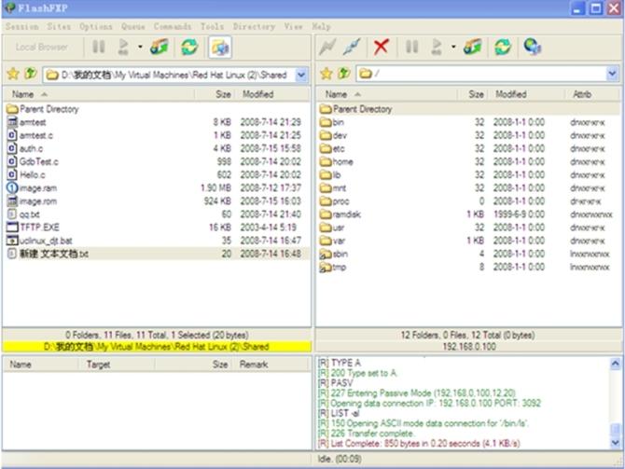Click the Disconnect icon in remote toolbar
The width and height of the screenshot is (625, 469).
352,47
